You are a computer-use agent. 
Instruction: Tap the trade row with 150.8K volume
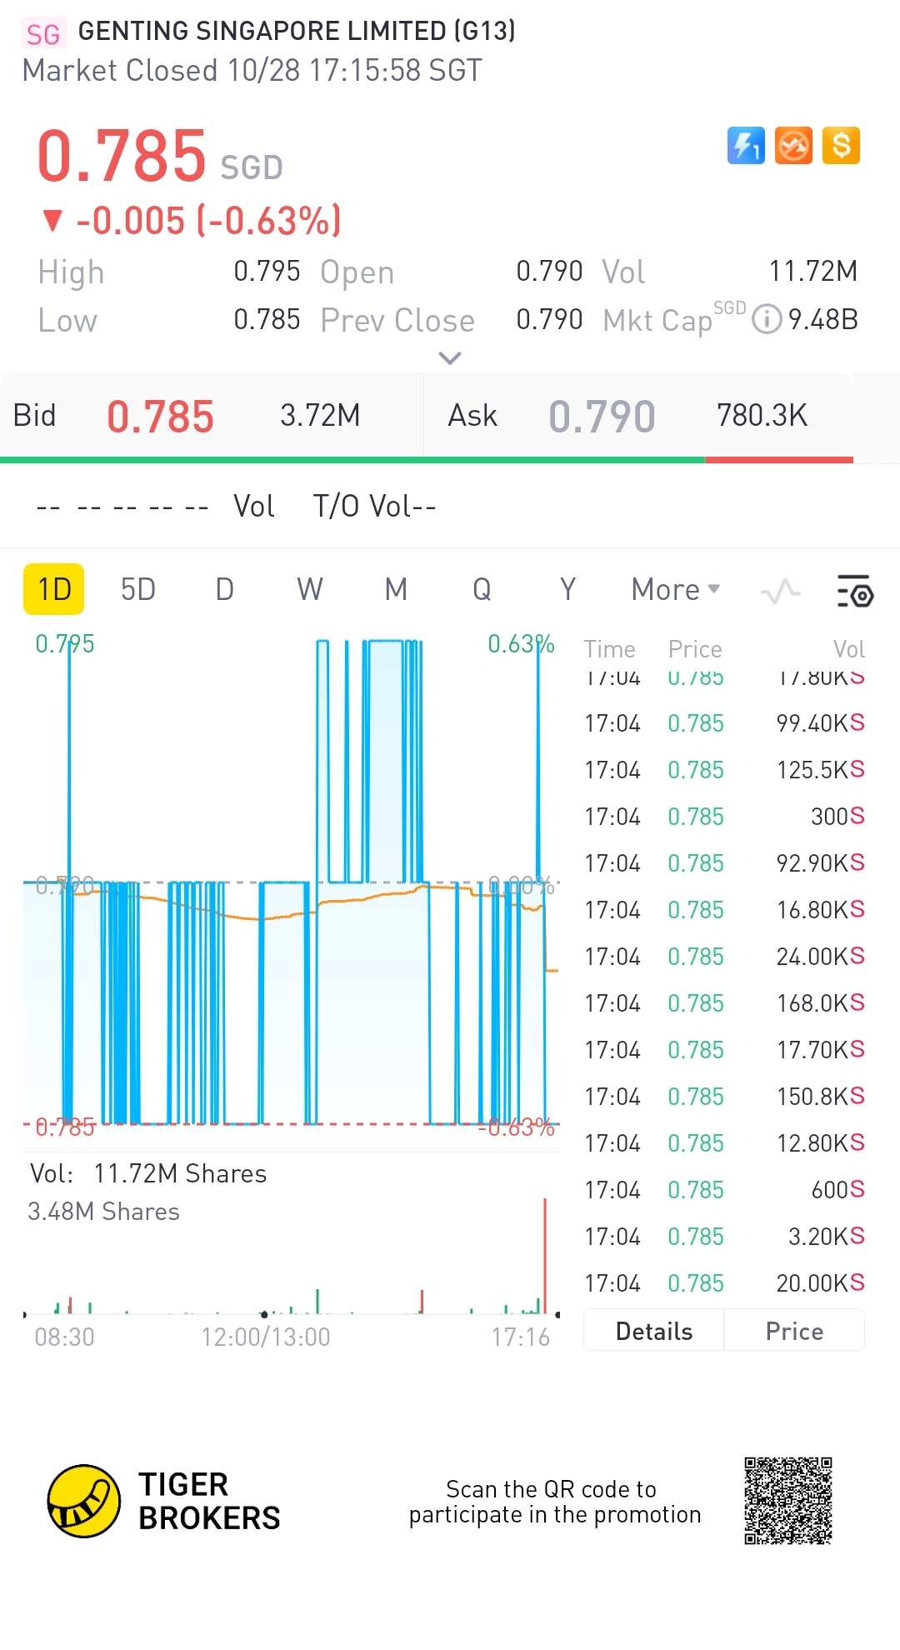(724, 1097)
